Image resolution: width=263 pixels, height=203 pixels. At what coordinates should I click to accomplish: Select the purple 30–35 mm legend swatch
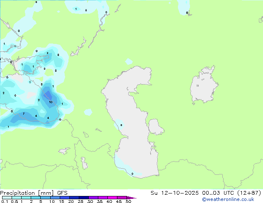(93, 198)
